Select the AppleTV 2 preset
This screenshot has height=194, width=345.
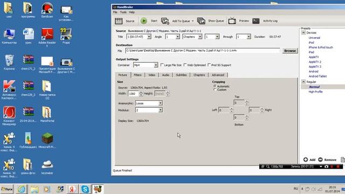(315, 62)
